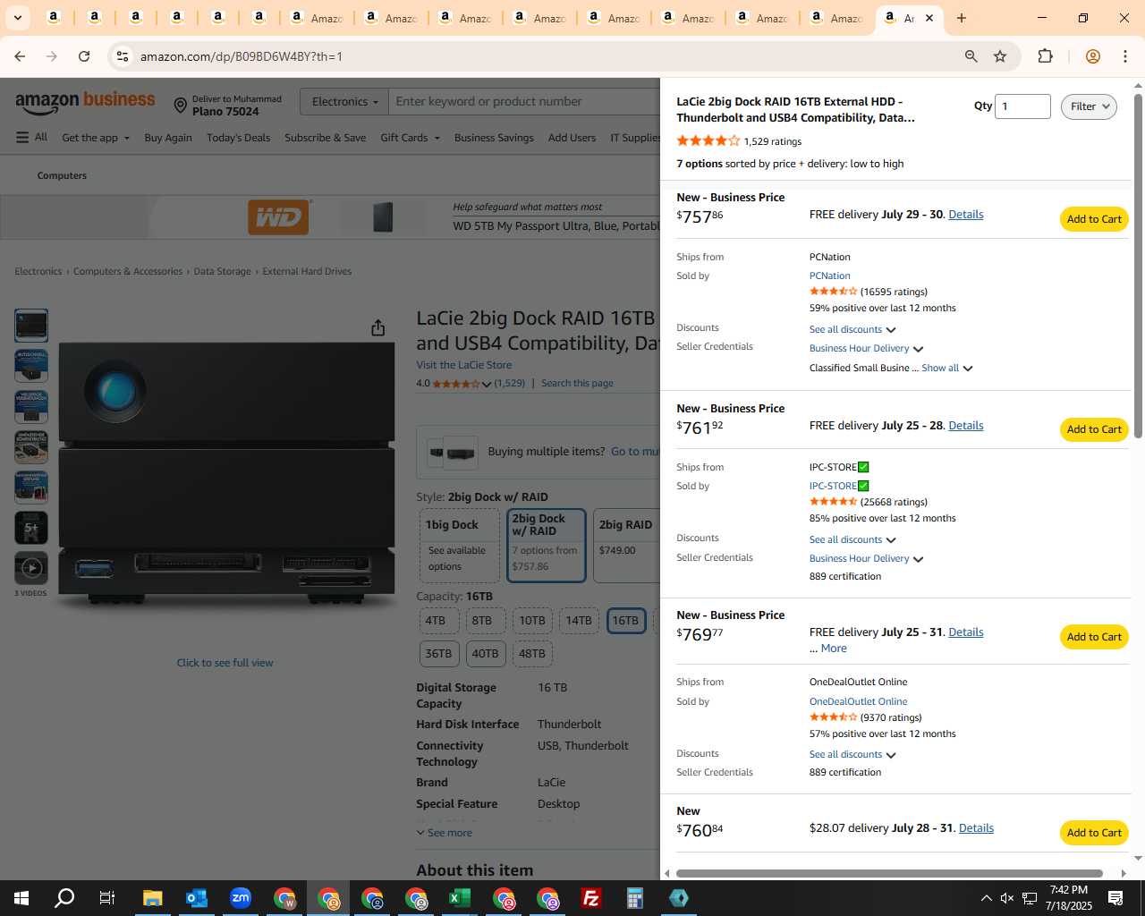Viewport: 1145px width, 916px height.
Task: Add the $757.86 PCNation offer to cart
Action: (1094, 219)
